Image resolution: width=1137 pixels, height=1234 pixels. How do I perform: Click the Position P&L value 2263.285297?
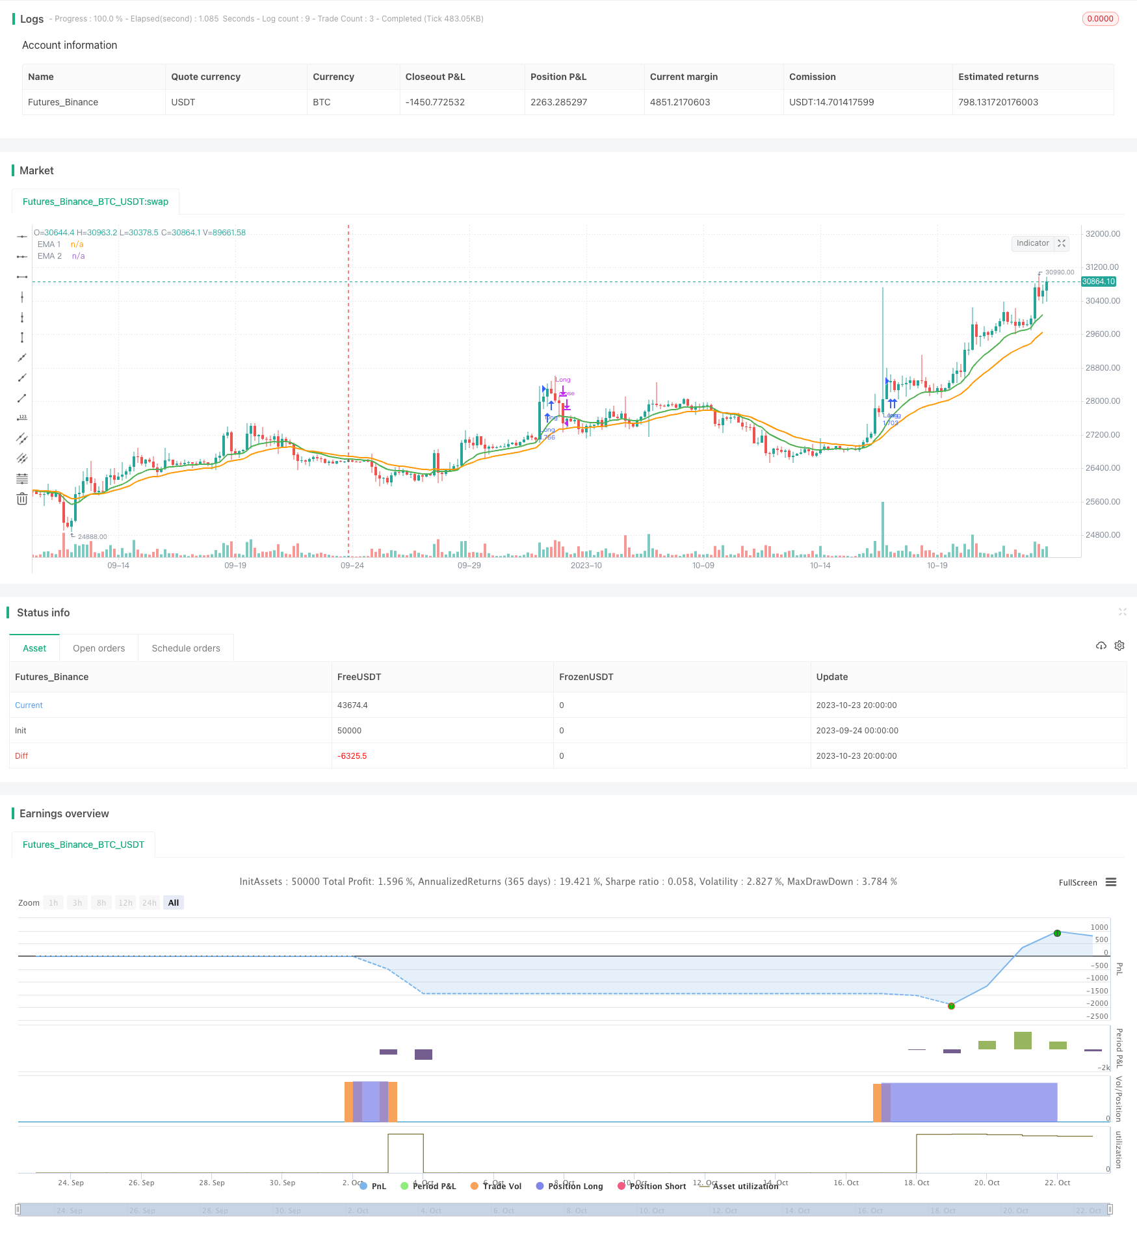click(x=559, y=102)
